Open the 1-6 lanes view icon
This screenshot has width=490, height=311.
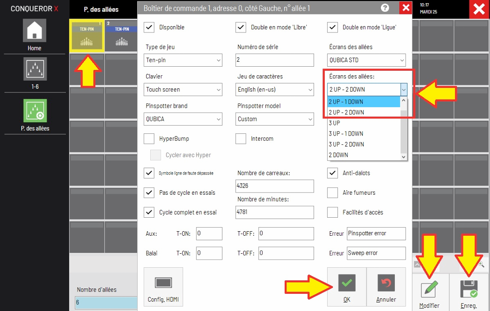tap(35, 69)
